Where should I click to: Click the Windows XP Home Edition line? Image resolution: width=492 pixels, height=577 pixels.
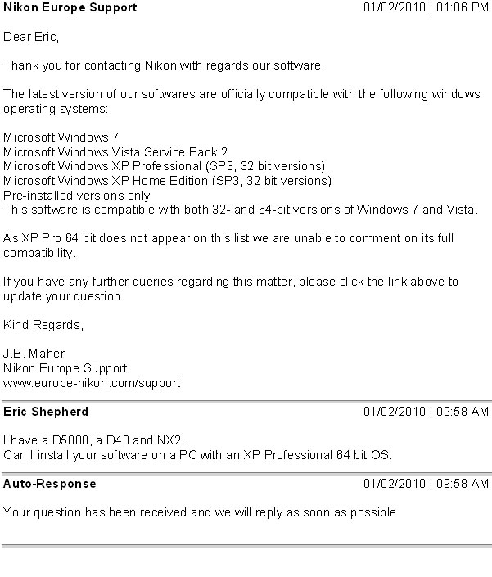(167, 180)
